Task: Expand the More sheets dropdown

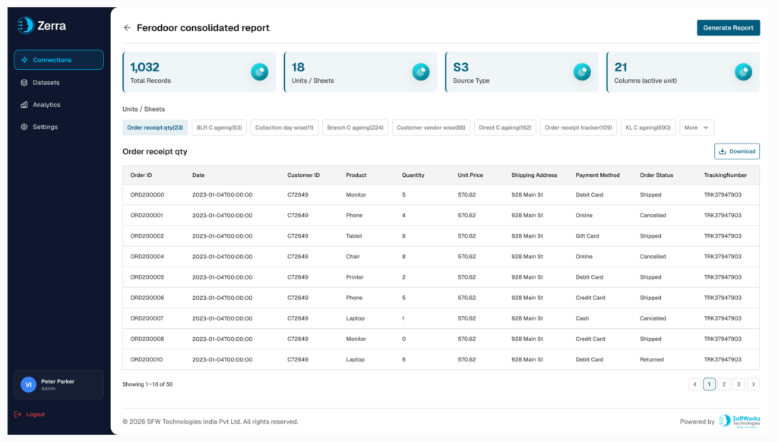Action: (x=697, y=128)
